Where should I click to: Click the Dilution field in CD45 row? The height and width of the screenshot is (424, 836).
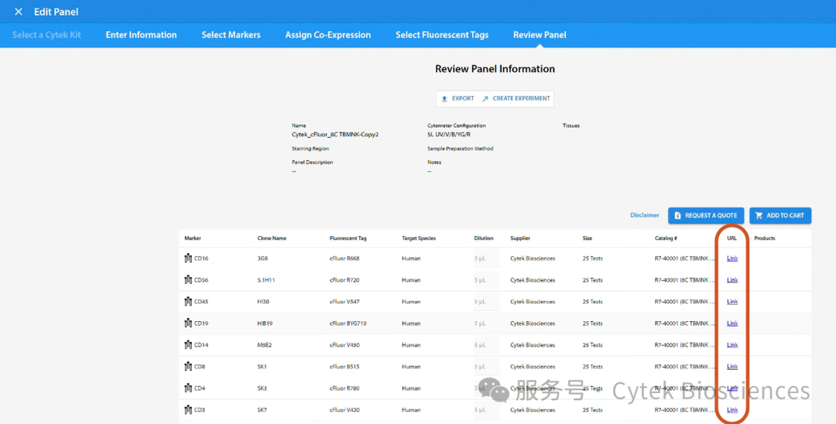tap(481, 302)
